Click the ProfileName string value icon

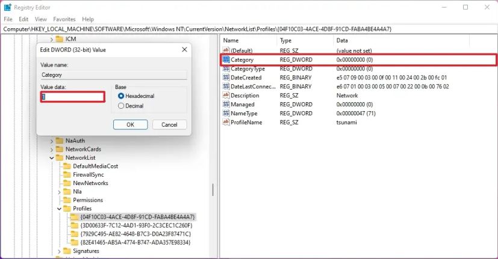(226, 122)
